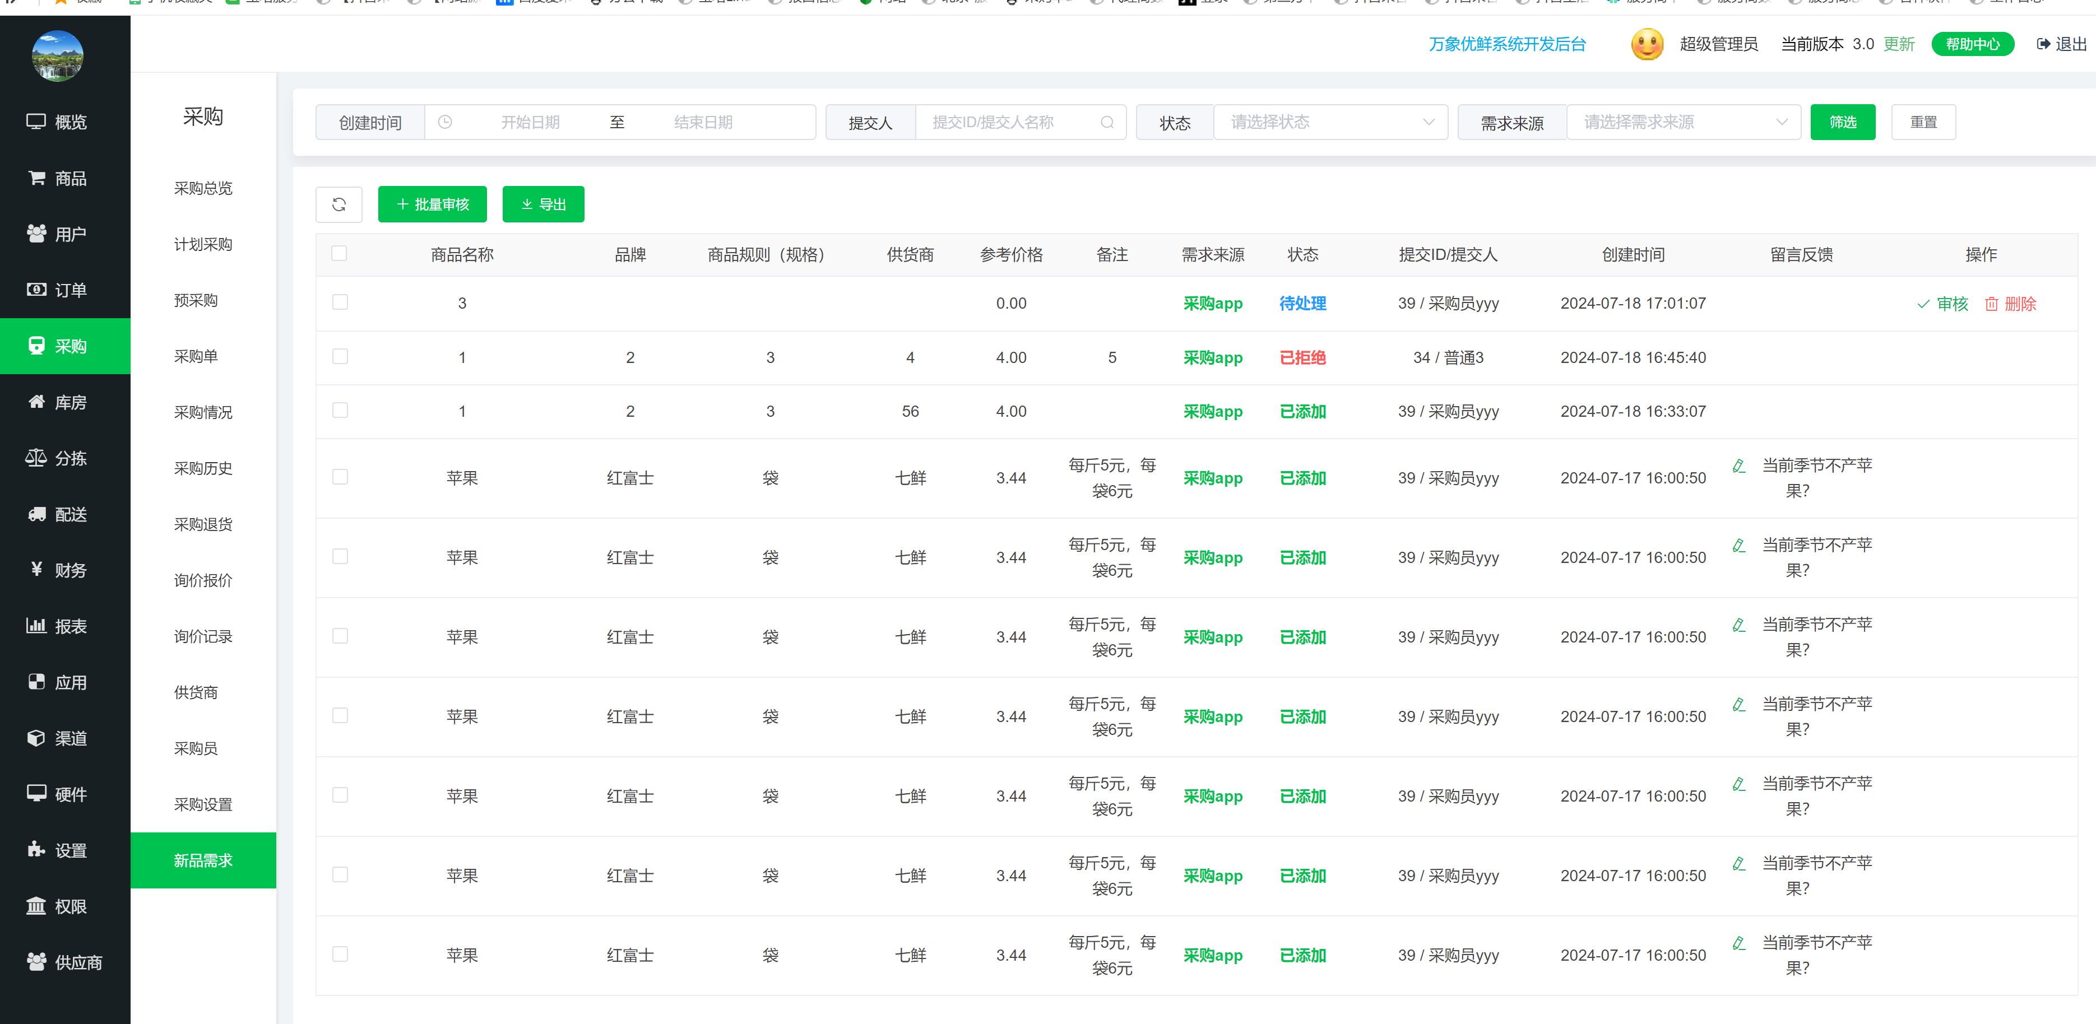Click the trash icon for row 3 删除
2096x1024 pixels.
[1991, 304]
